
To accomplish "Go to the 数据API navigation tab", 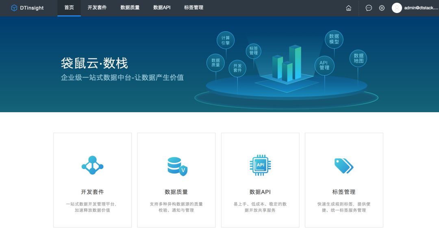I will 162,8.
